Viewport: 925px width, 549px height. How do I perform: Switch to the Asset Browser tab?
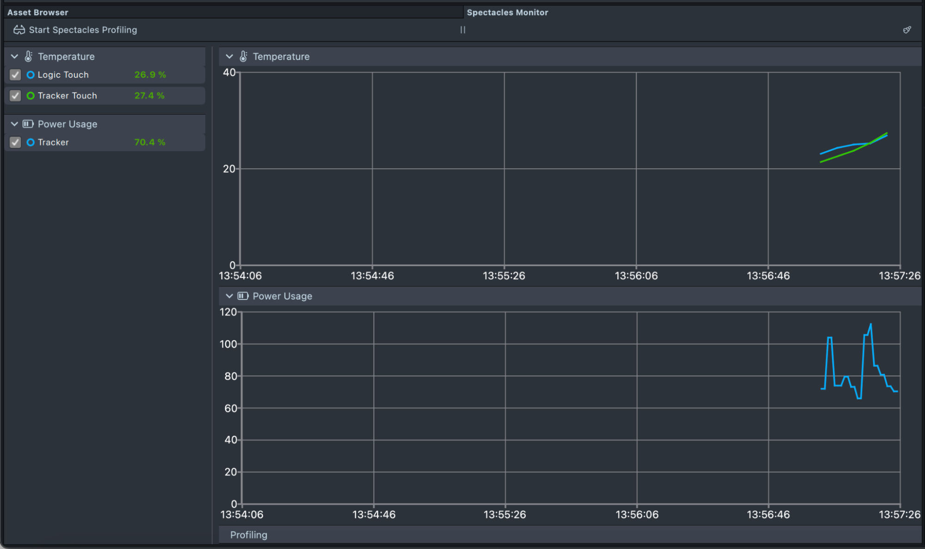click(x=38, y=12)
